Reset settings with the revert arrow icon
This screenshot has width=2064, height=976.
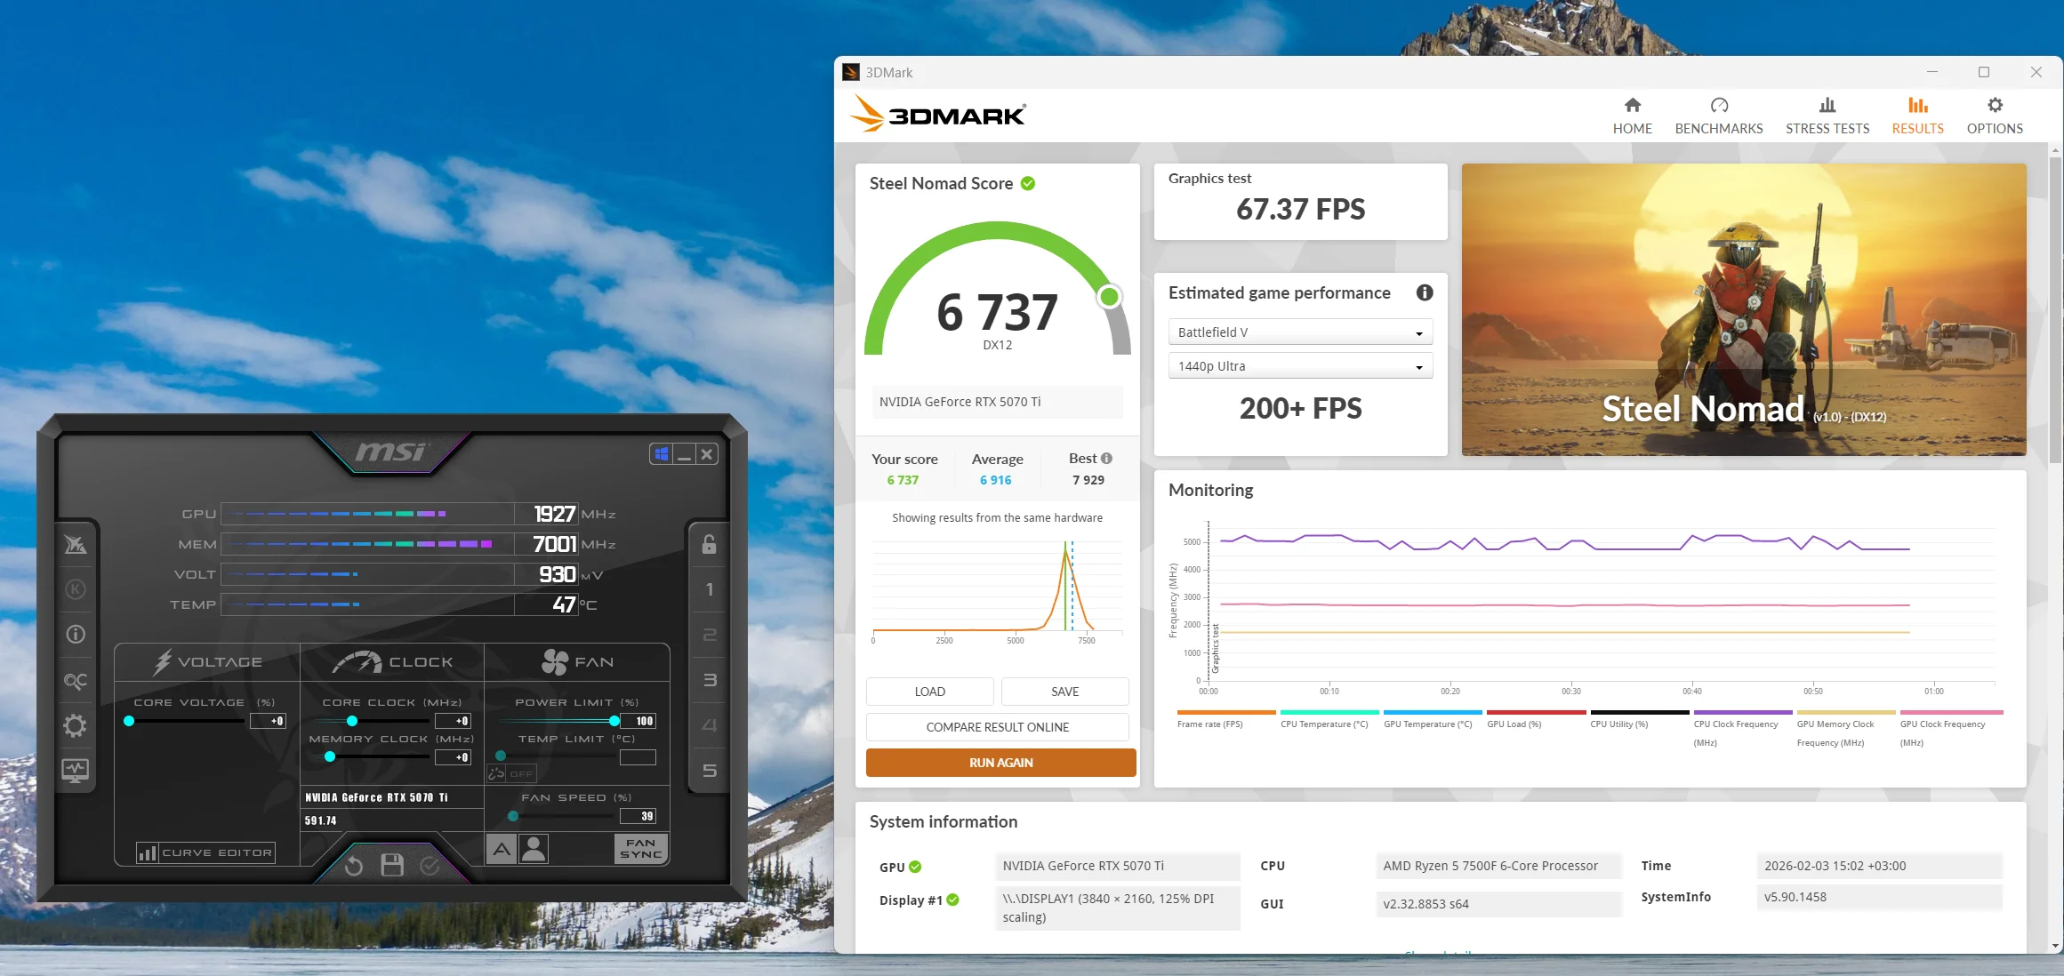coord(354,865)
